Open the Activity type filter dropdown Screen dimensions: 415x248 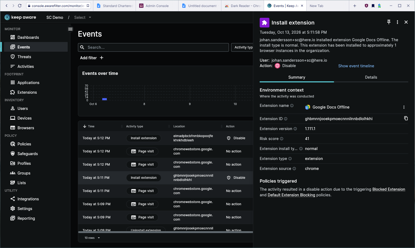coord(242,47)
